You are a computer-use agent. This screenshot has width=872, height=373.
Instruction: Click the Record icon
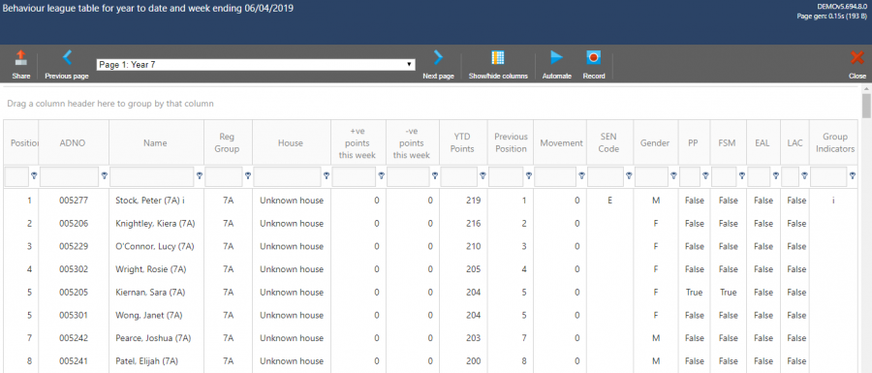pyautogui.click(x=593, y=57)
